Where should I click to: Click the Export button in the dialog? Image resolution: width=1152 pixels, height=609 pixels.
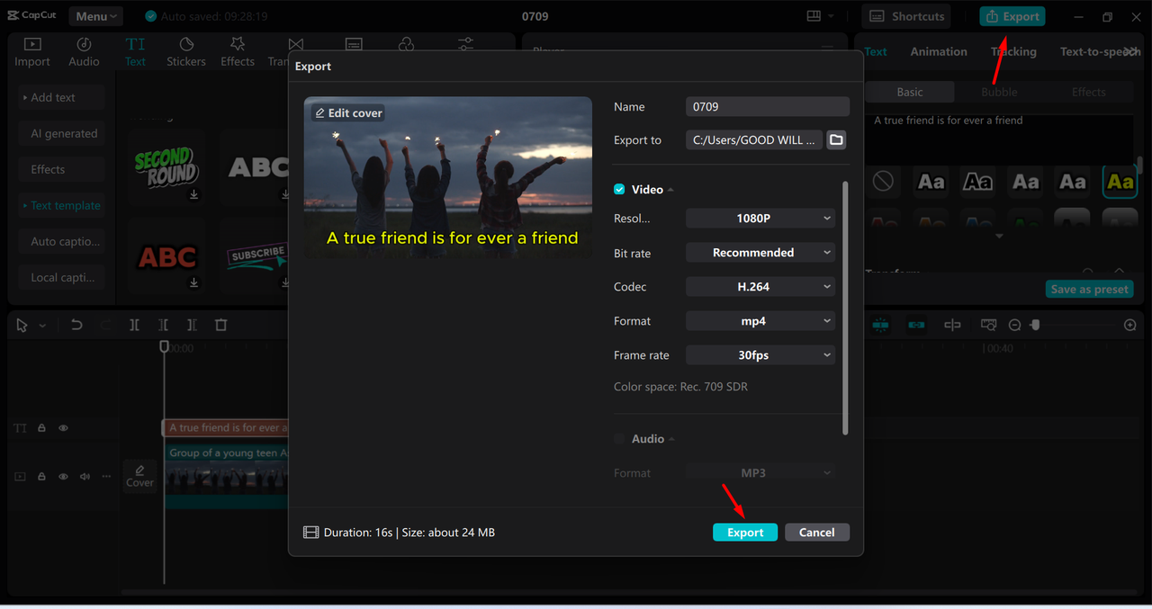pyautogui.click(x=745, y=533)
